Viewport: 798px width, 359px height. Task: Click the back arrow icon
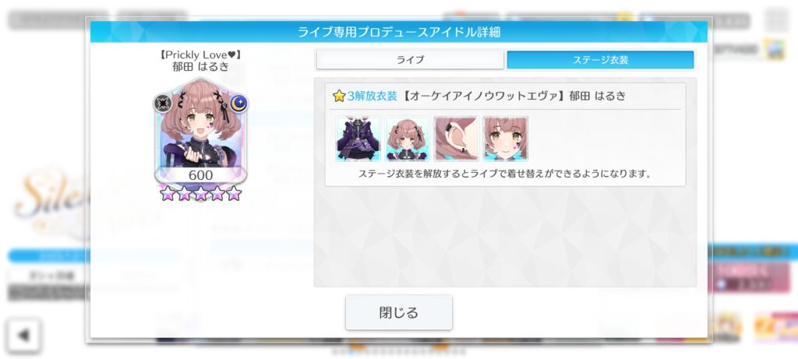point(23,335)
